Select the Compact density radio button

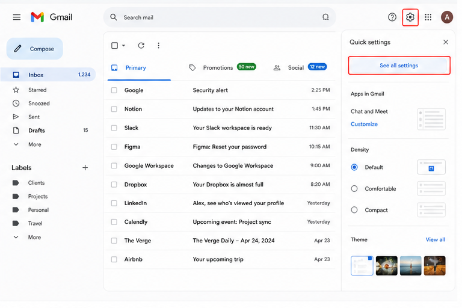[354, 210]
